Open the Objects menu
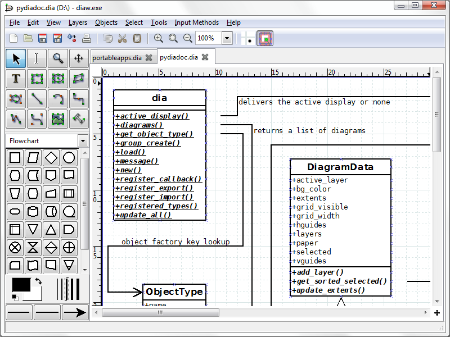The height and width of the screenshot is (337, 450). (x=106, y=22)
